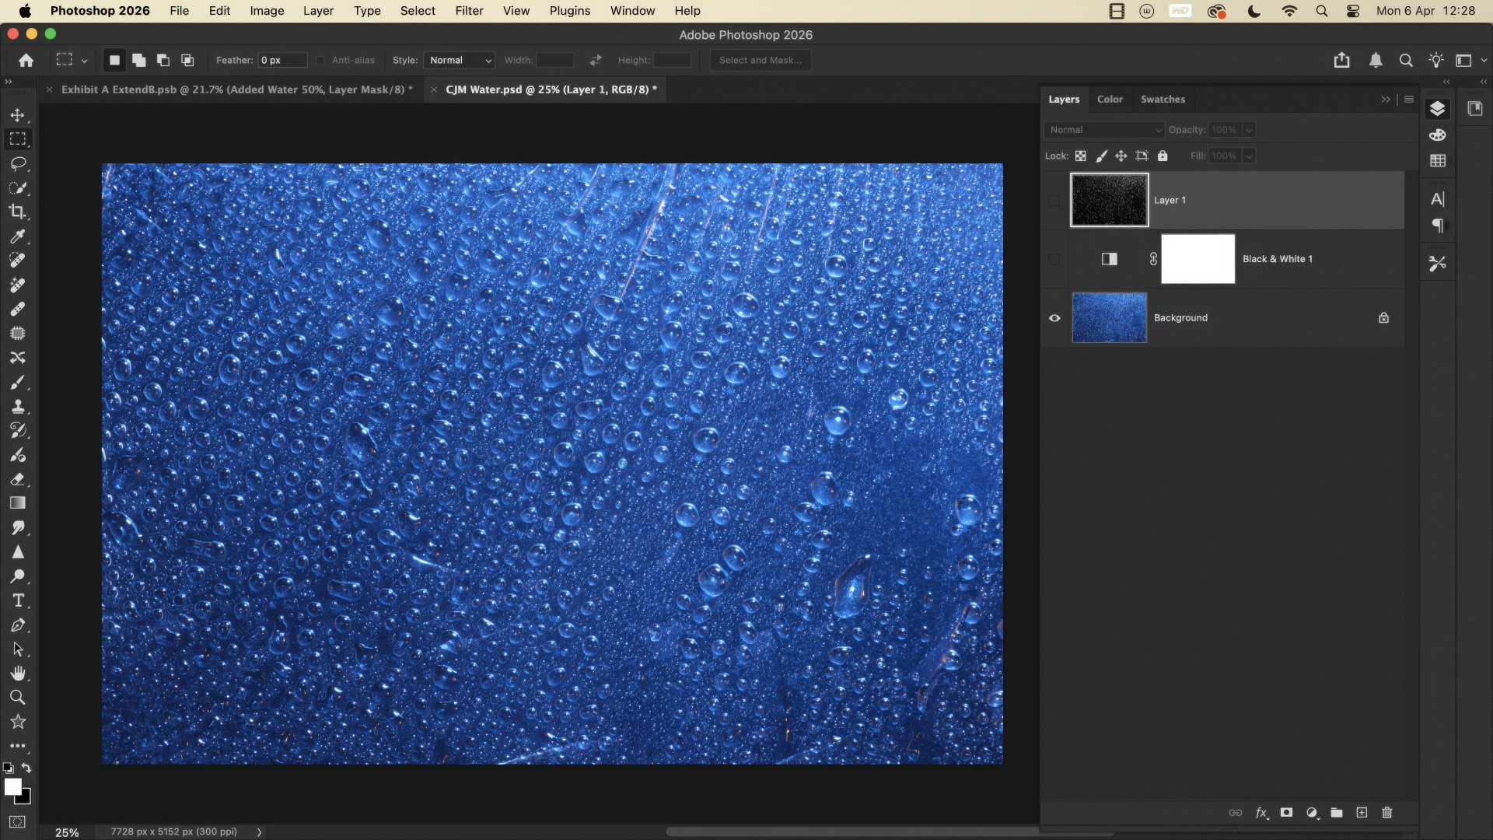
Task: Select the Zoom tool in toolbar
Action: click(x=18, y=698)
